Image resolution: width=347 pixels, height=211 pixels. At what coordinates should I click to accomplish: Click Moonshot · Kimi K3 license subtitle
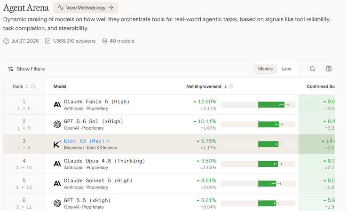click(x=90, y=148)
